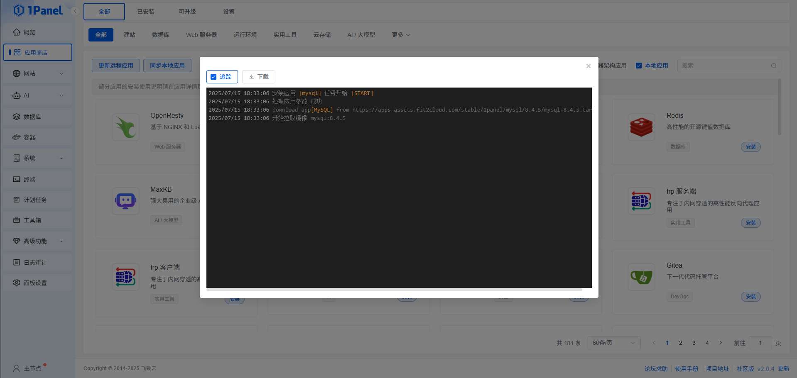797x378 pixels.
Task: Open the 可升级 tab
Action: pos(186,11)
